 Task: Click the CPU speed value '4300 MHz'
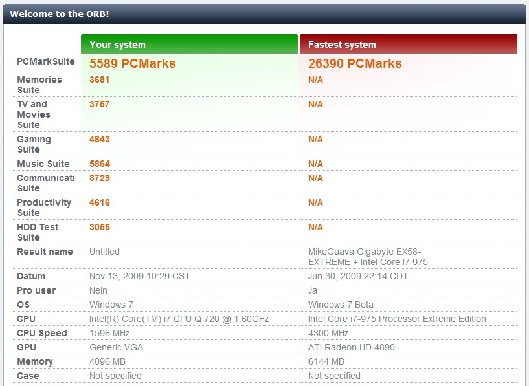click(x=328, y=333)
